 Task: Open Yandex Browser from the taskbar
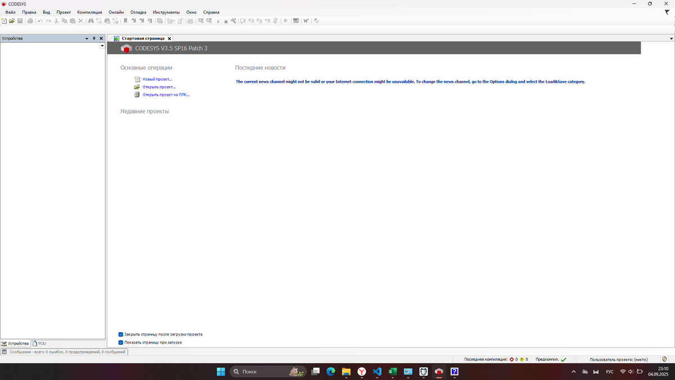point(362,372)
